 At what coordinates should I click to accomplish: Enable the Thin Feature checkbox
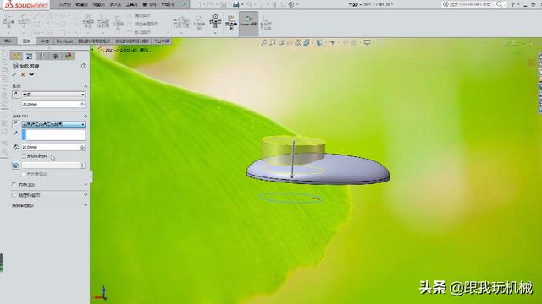point(14,195)
